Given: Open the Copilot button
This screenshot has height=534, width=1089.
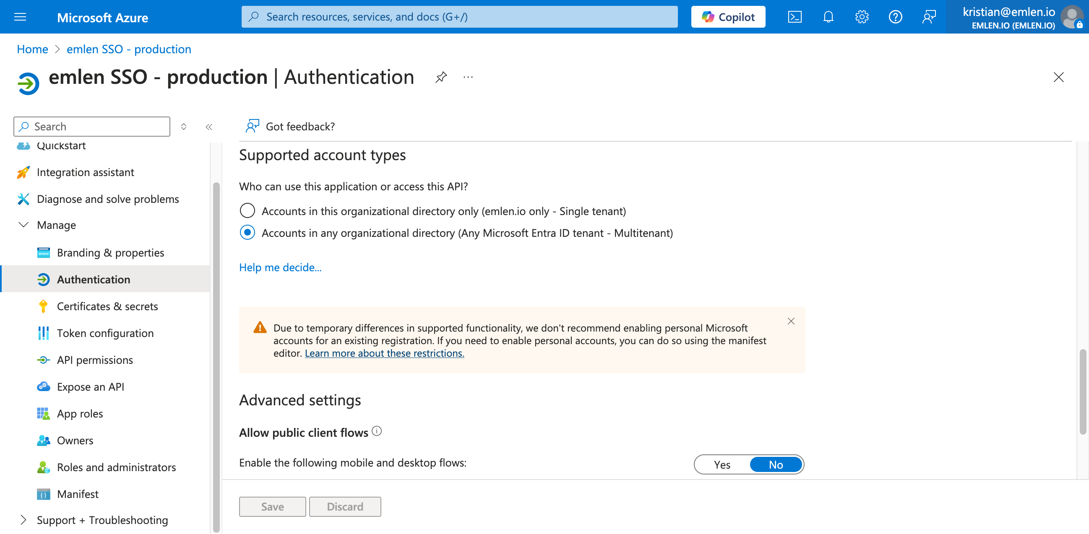Looking at the screenshot, I should (x=727, y=17).
